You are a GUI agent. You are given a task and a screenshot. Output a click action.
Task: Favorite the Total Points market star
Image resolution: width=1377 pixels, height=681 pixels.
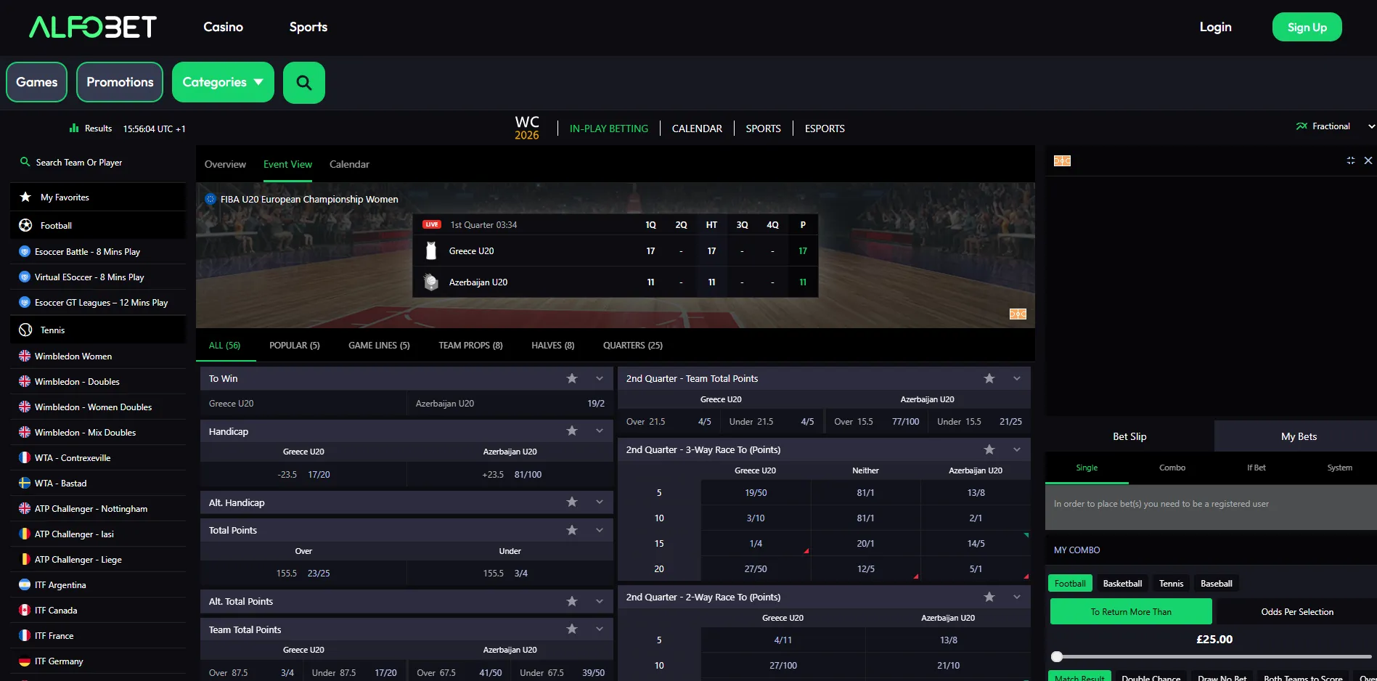(572, 530)
